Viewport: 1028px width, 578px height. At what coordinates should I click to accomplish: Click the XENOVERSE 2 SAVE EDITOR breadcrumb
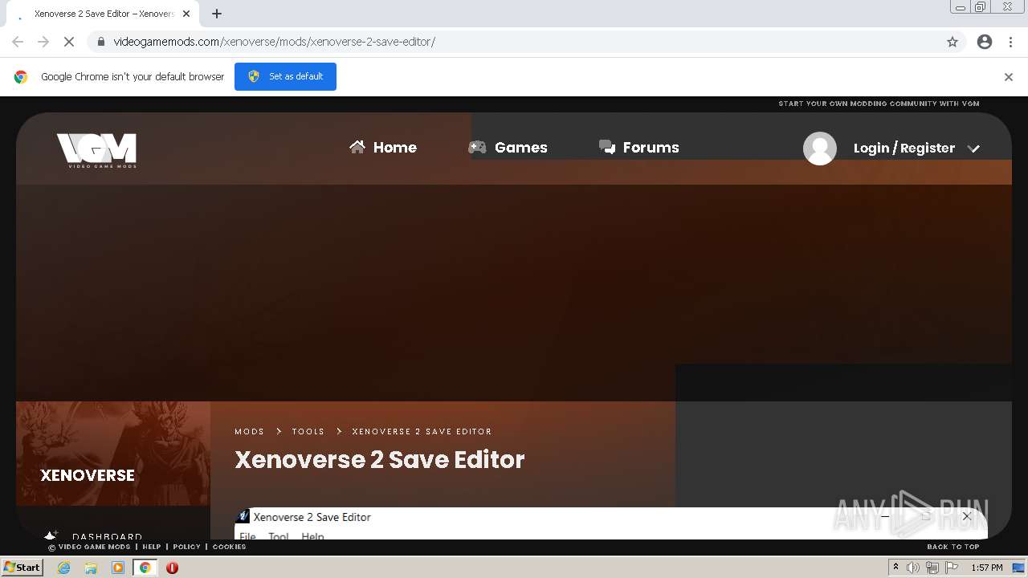click(422, 431)
